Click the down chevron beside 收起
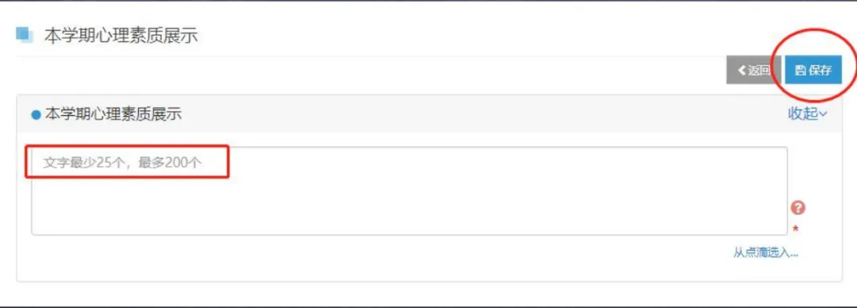Viewport: 857px width, 308px height. [x=823, y=114]
